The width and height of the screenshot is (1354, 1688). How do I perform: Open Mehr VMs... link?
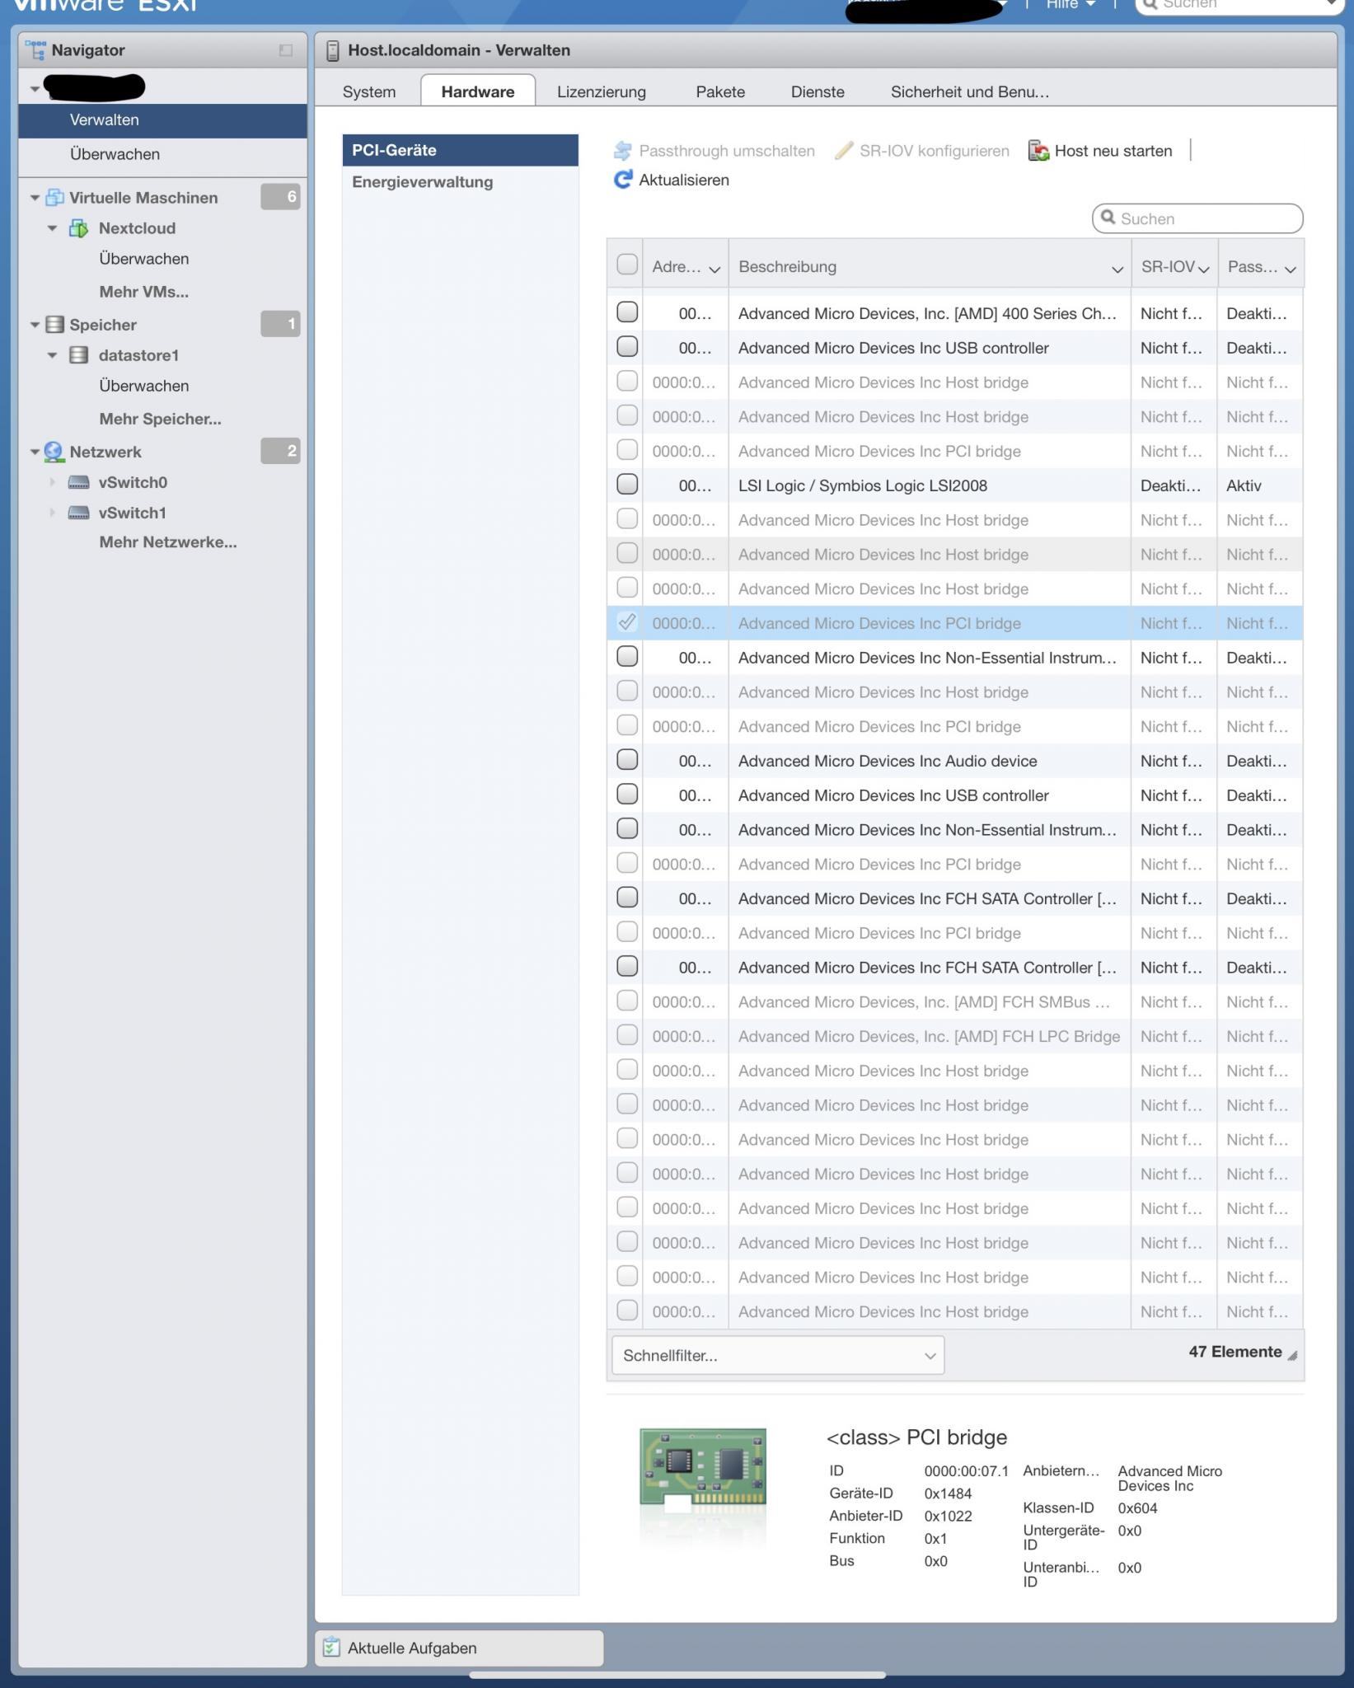coord(144,292)
